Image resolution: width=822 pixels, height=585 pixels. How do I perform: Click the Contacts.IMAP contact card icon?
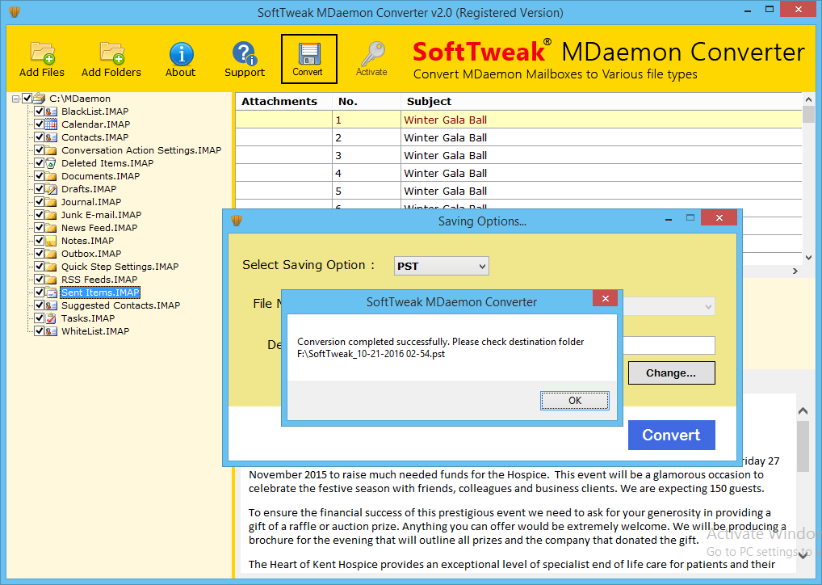click(x=51, y=137)
